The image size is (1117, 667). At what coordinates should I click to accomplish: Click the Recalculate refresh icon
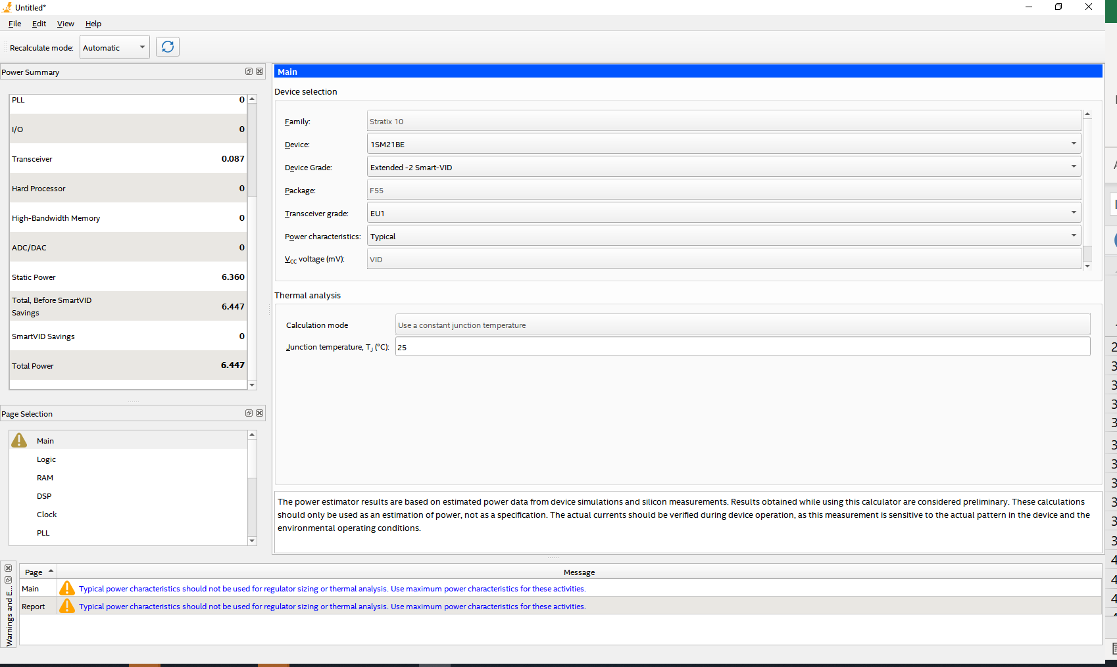[168, 47]
